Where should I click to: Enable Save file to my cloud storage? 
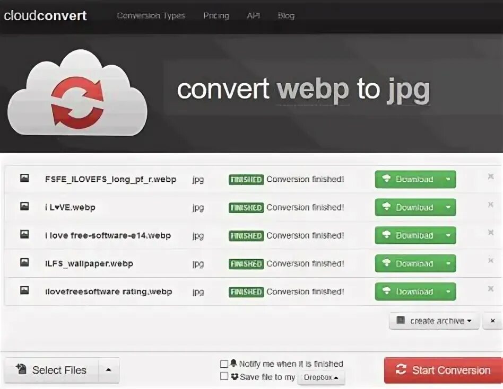click(x=224, y=376)
